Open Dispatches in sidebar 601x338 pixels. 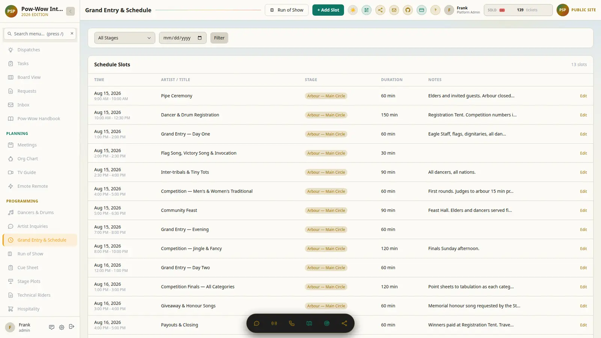[40, 50]
